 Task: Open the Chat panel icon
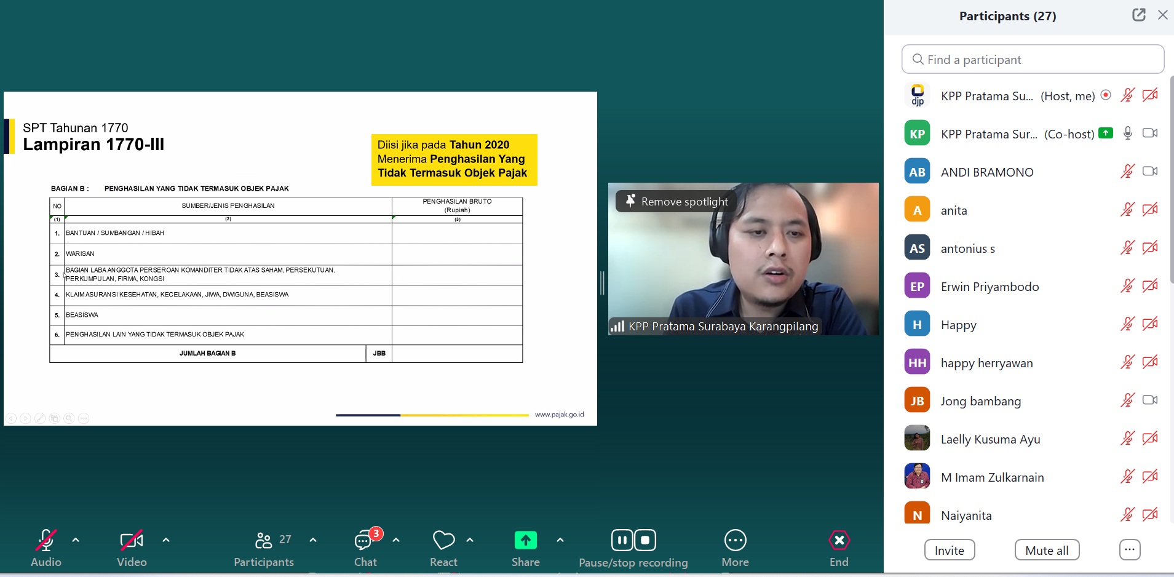point(364,541)
